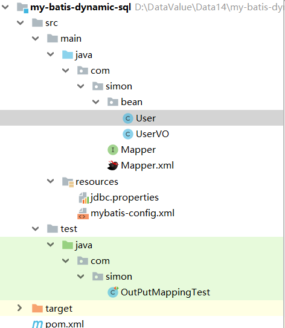Viewport: 285px width, 328px height.
Task: Click the mybatis-config.xml file icon
Action: click(83, 213)
